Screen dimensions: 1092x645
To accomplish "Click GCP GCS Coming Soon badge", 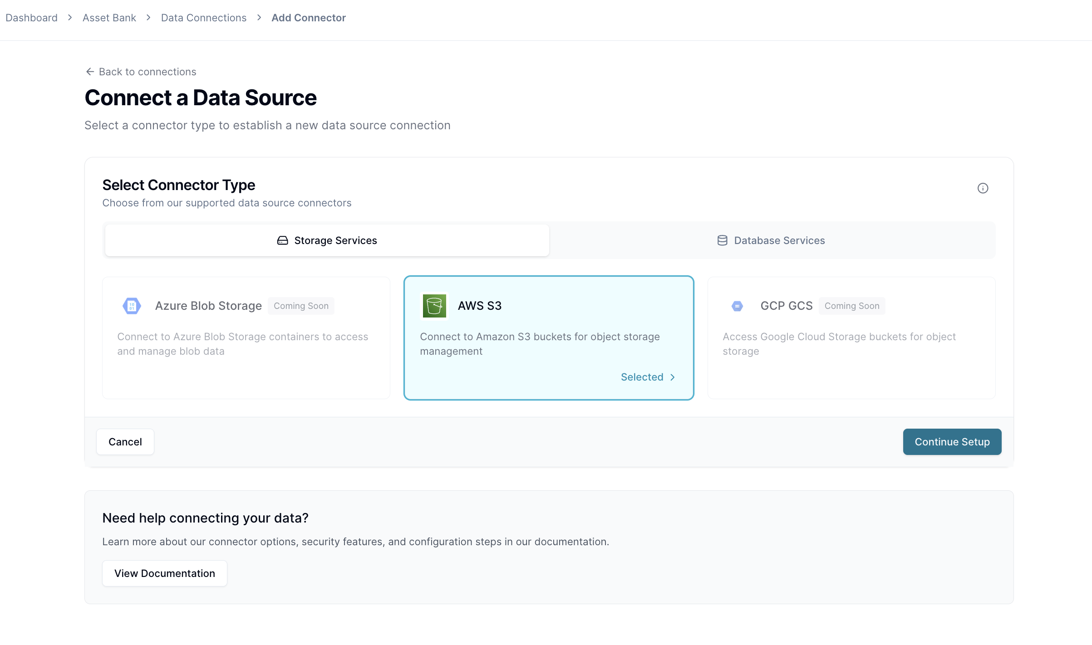I will 851,306.
